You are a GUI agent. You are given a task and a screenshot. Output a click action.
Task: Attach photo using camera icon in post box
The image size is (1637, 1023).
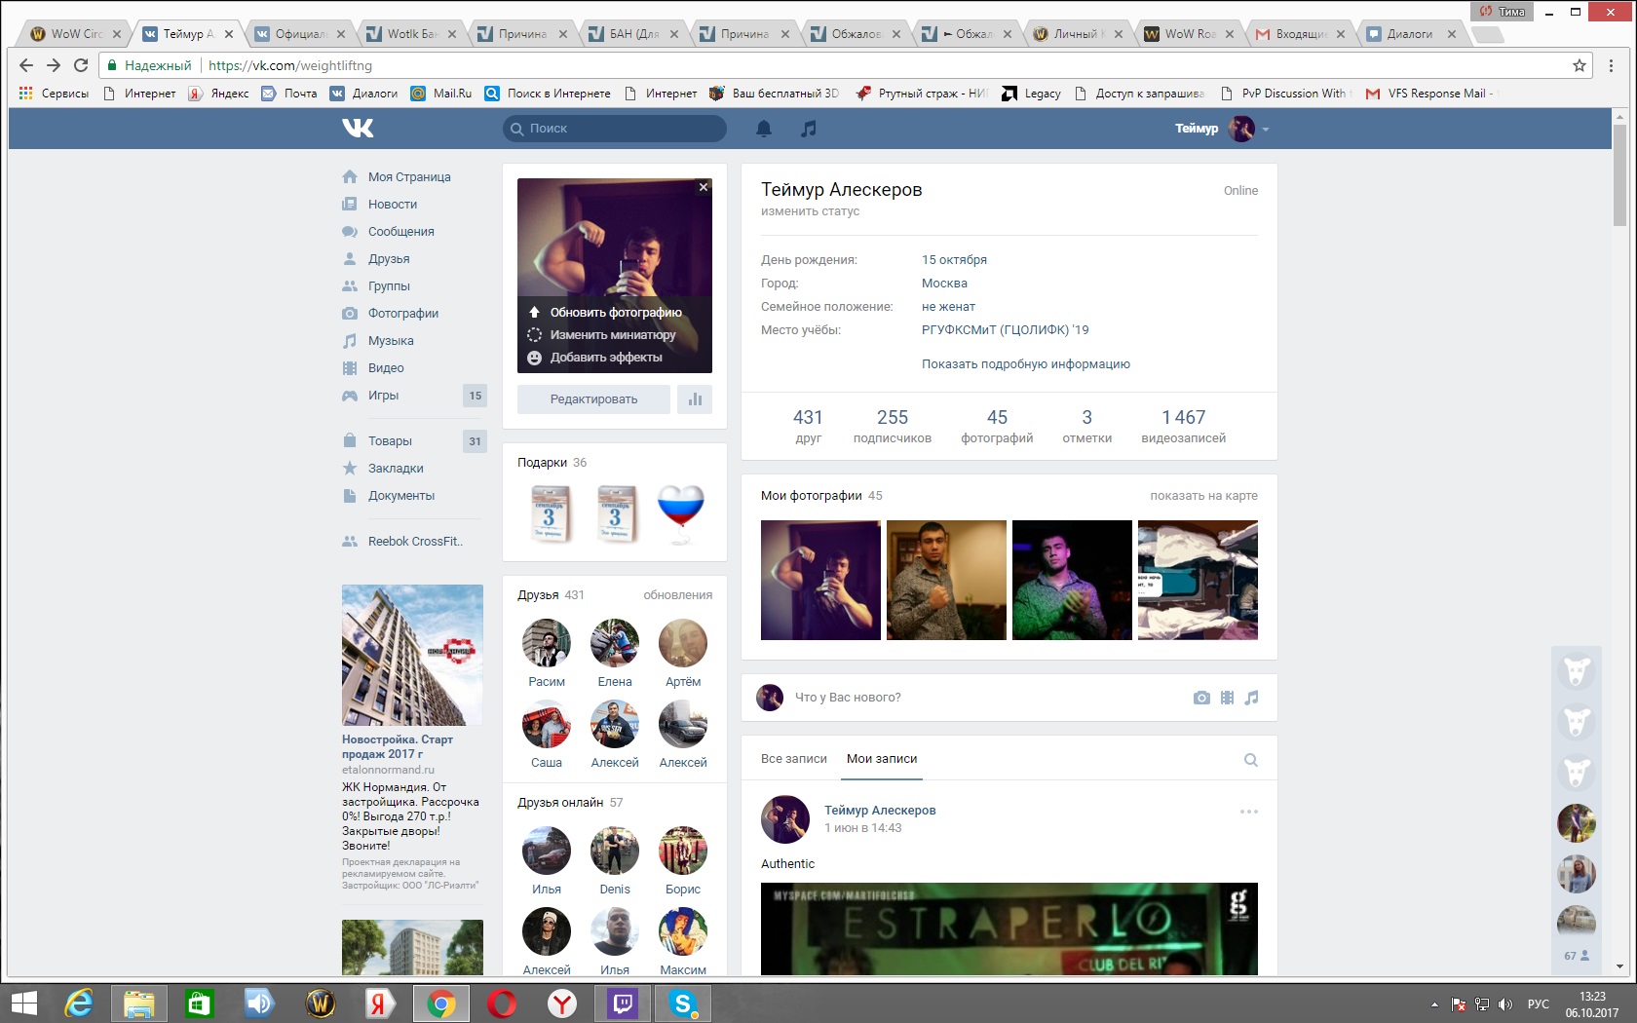coord(1201,698)
